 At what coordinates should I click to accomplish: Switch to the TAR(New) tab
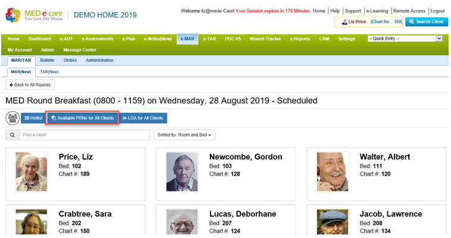49,72
